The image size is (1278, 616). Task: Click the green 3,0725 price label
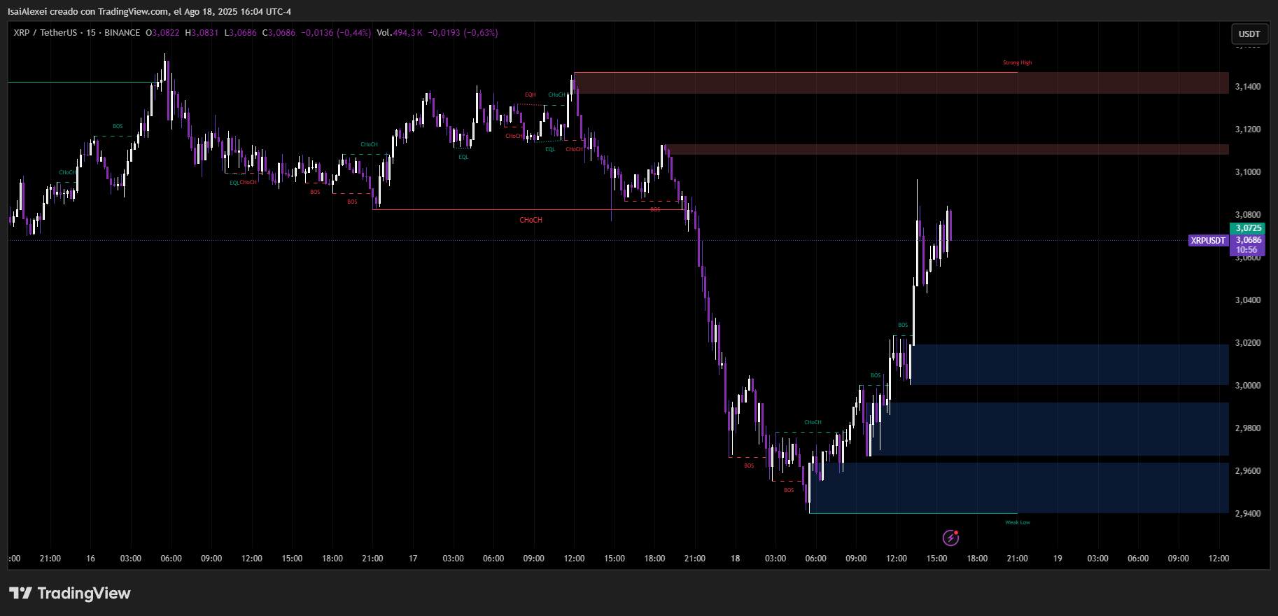click(x=1248, y=228)
